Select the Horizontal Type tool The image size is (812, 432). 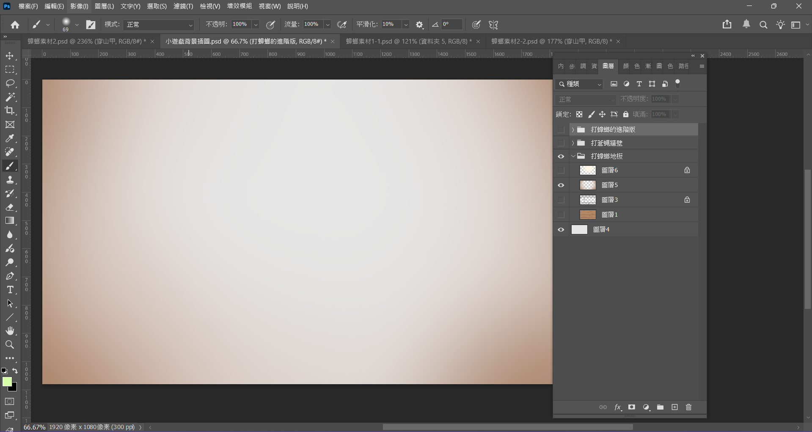click(10, 290)
